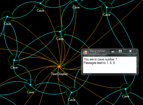The width and height of the screenshot is (143, 105).
Task: Select the Cave node directly above Text Display
Action: (60, 32)
